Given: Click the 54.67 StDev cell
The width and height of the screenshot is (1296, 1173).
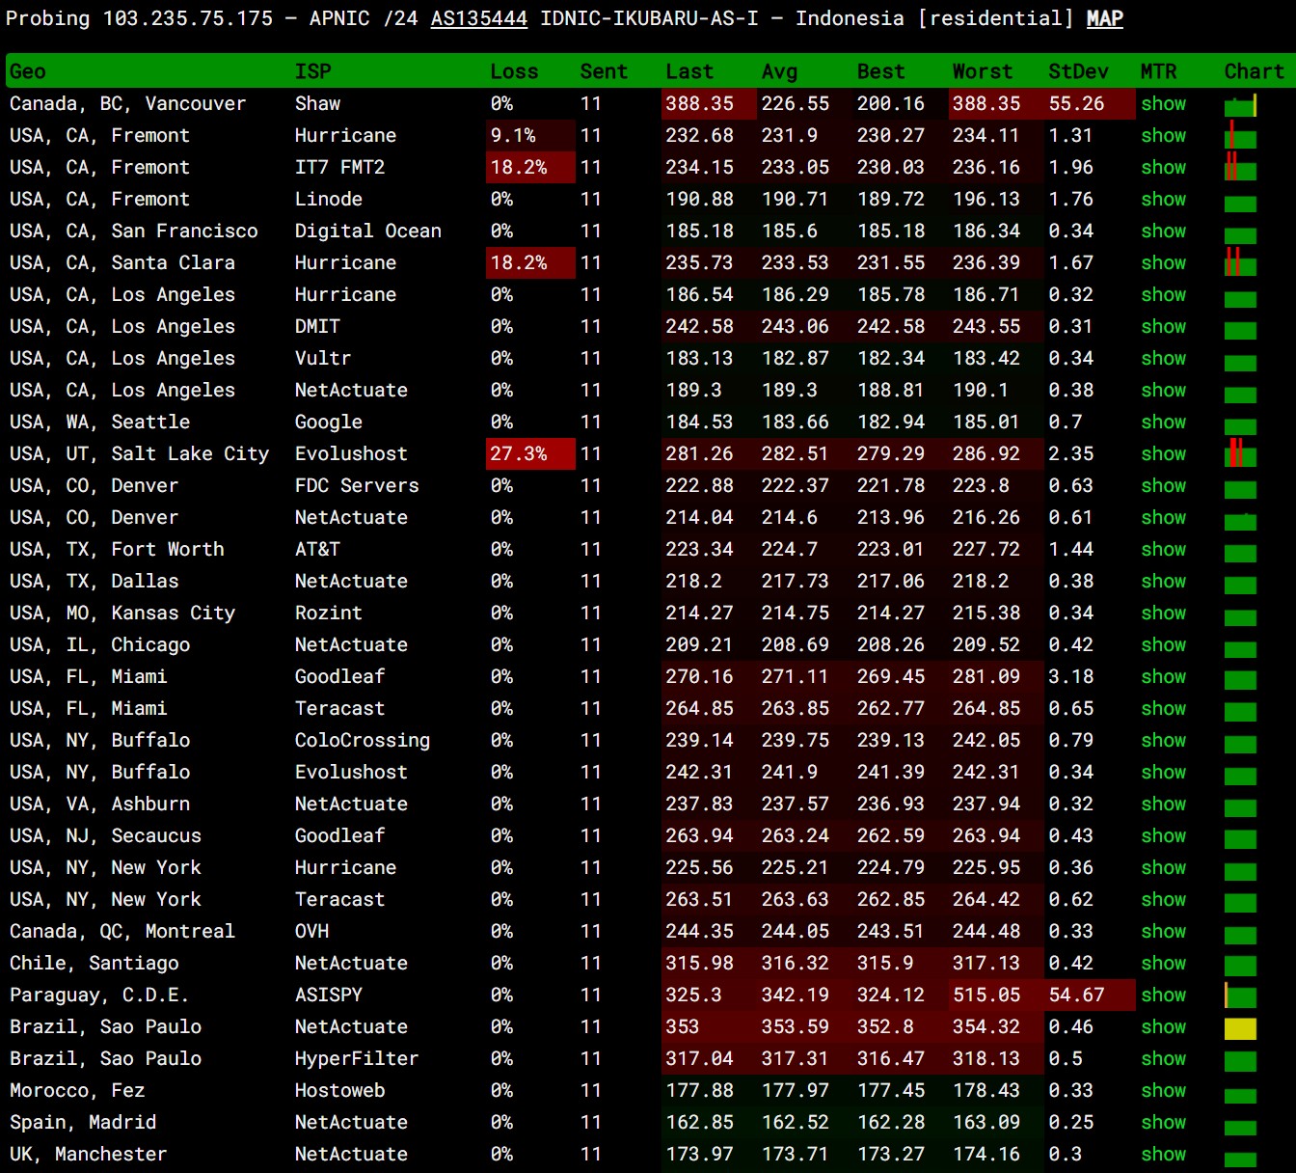Looking at the screenshot, I should pos(1090,995).
